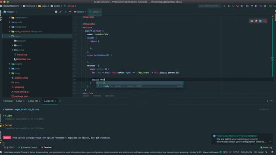Click the purple paper plane icon

pyautogui.click(x=256, y=6)
